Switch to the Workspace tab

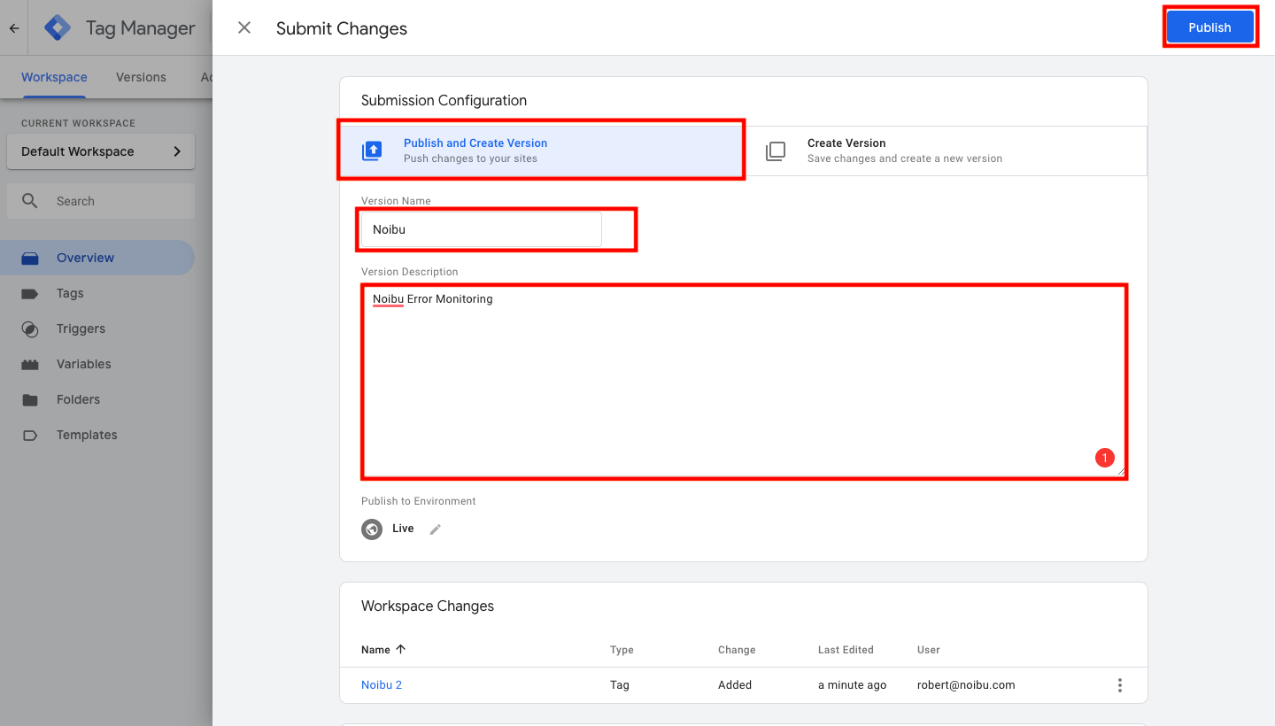point(54,77)
